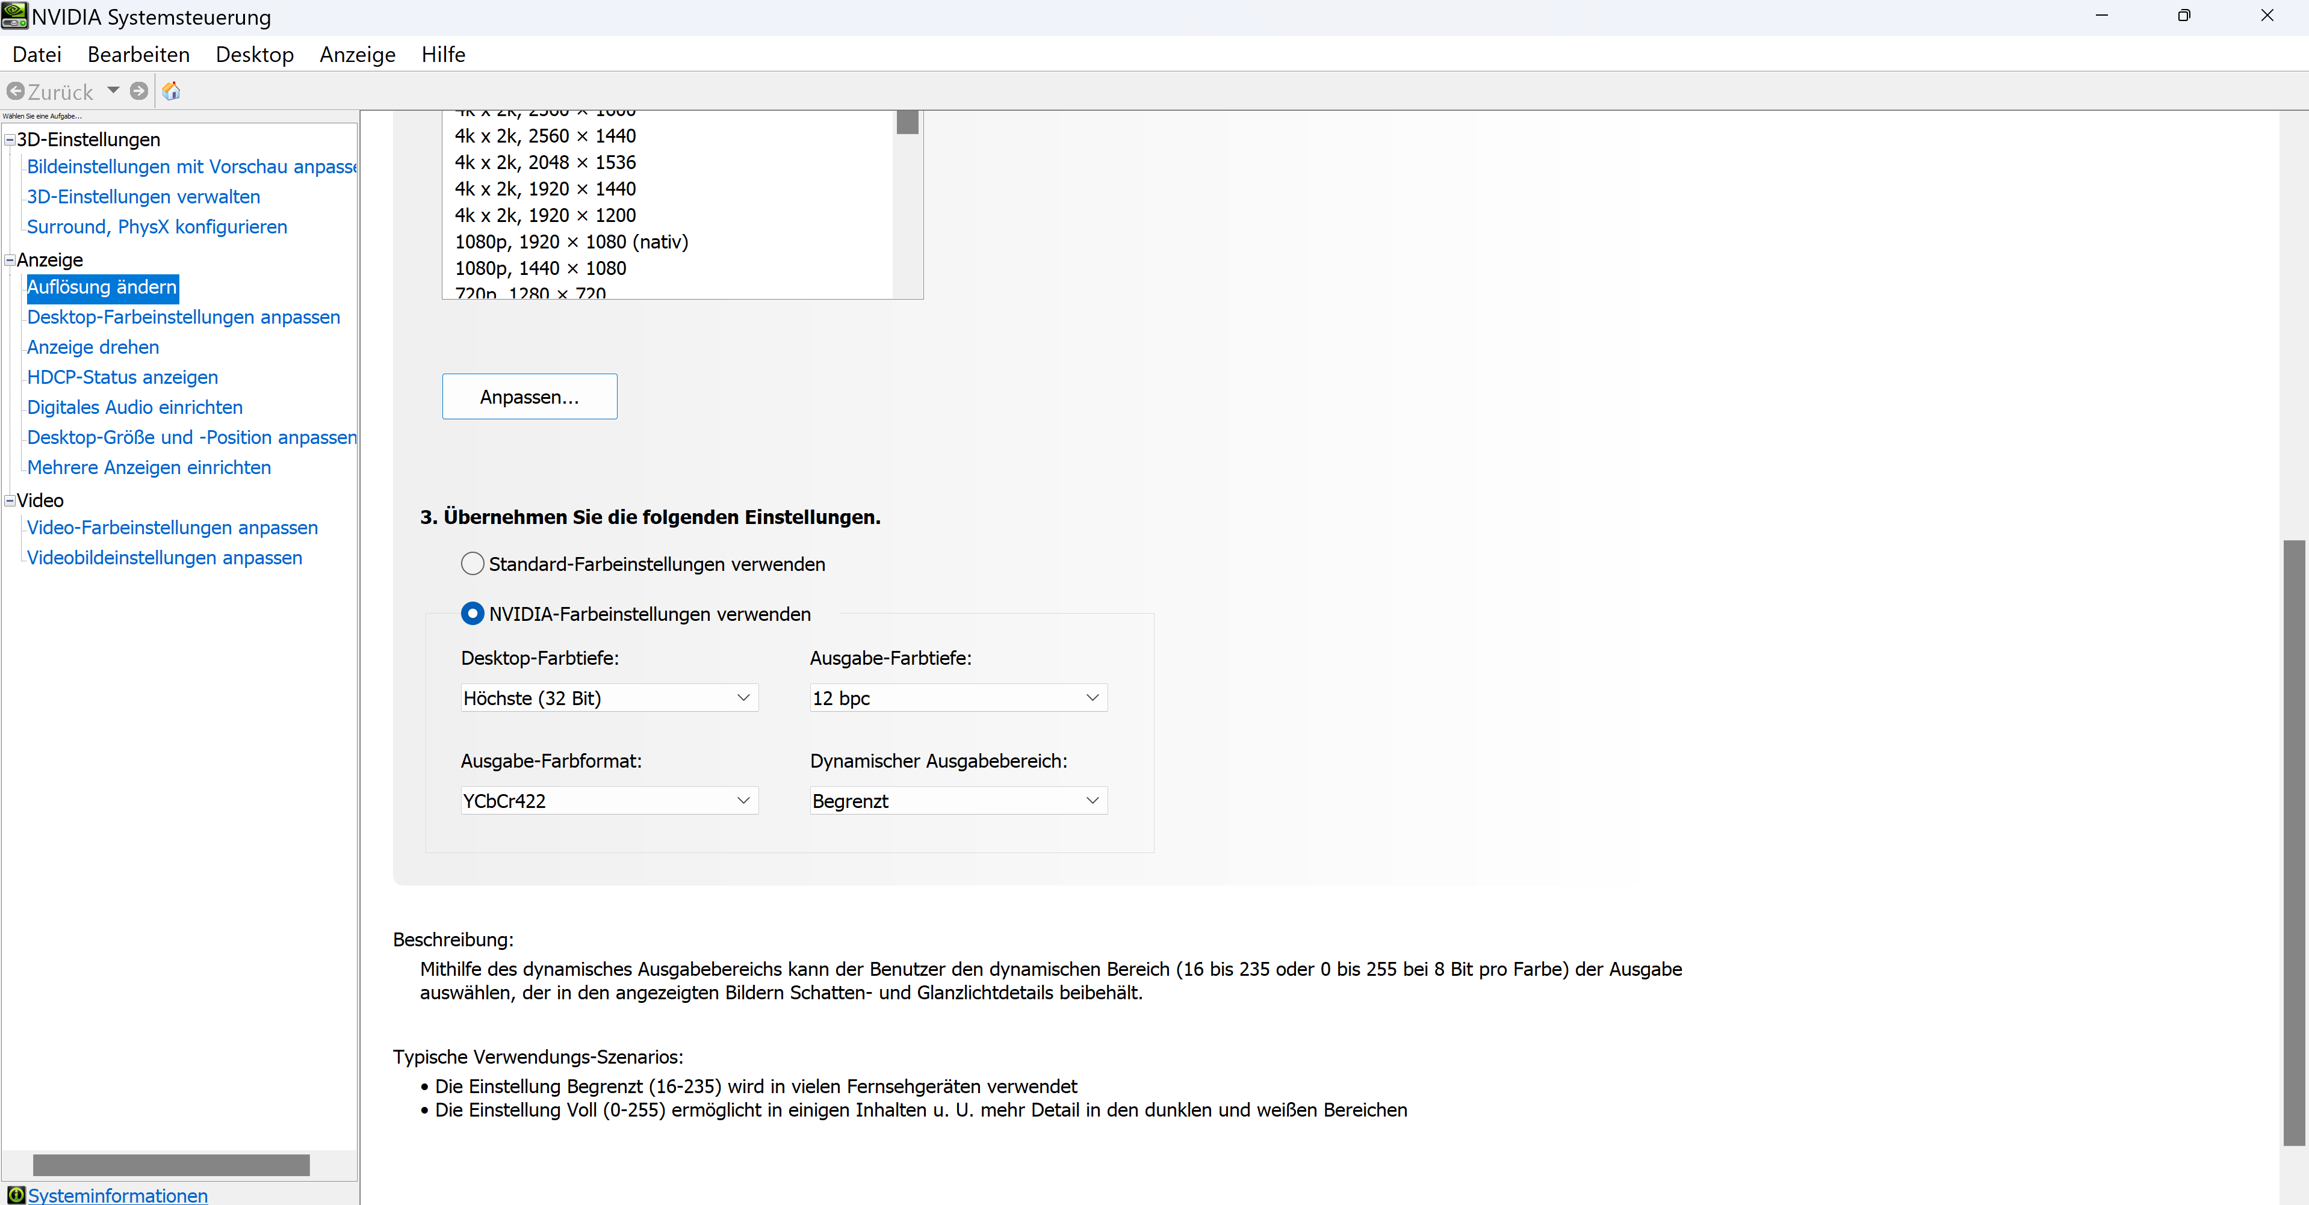Image resolution: width=2309 pixels, height=1205 pixels.
Task: Open the Anzeige menu in menu bar
Action: pyautogui.click(x=357, y=55)
